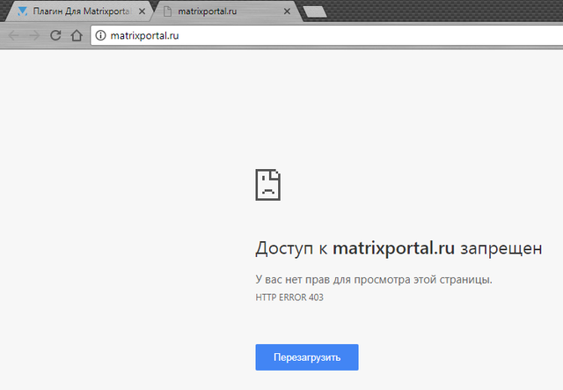Click the sad page error icon
The height and width of the screenshot is (390, 563).
(x=268, y=185)
